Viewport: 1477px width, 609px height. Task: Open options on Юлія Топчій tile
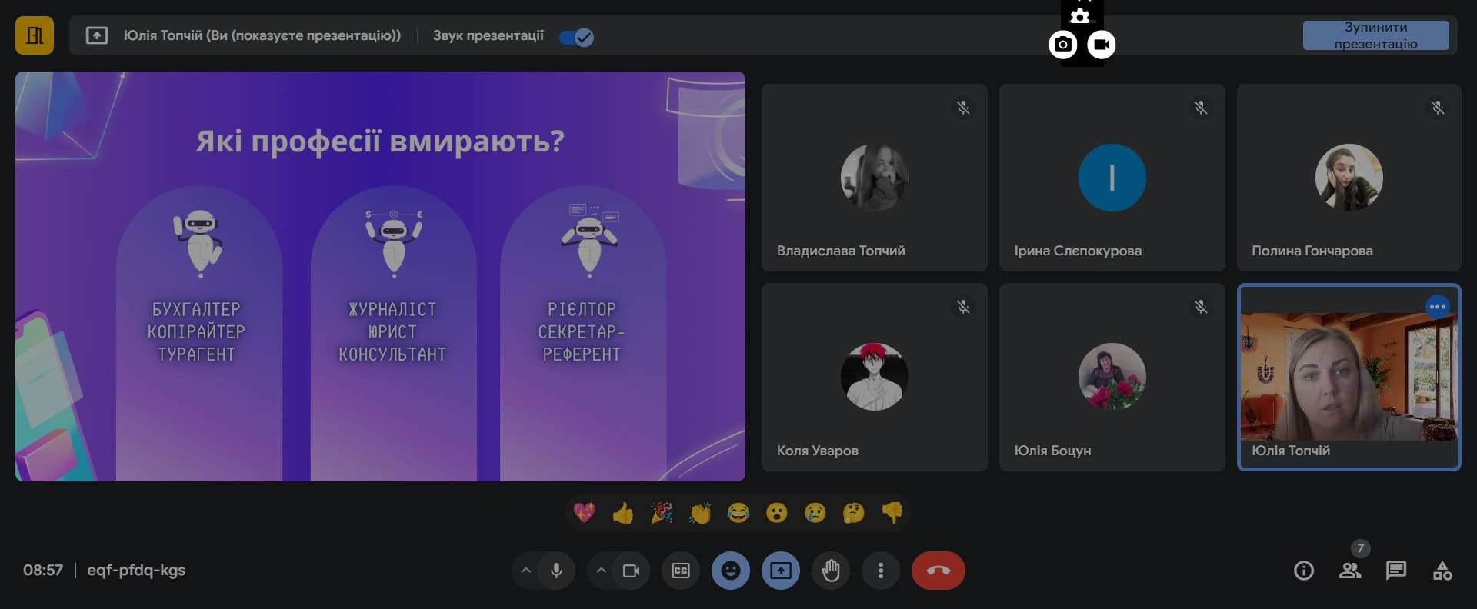click(x=1437, y=307)
